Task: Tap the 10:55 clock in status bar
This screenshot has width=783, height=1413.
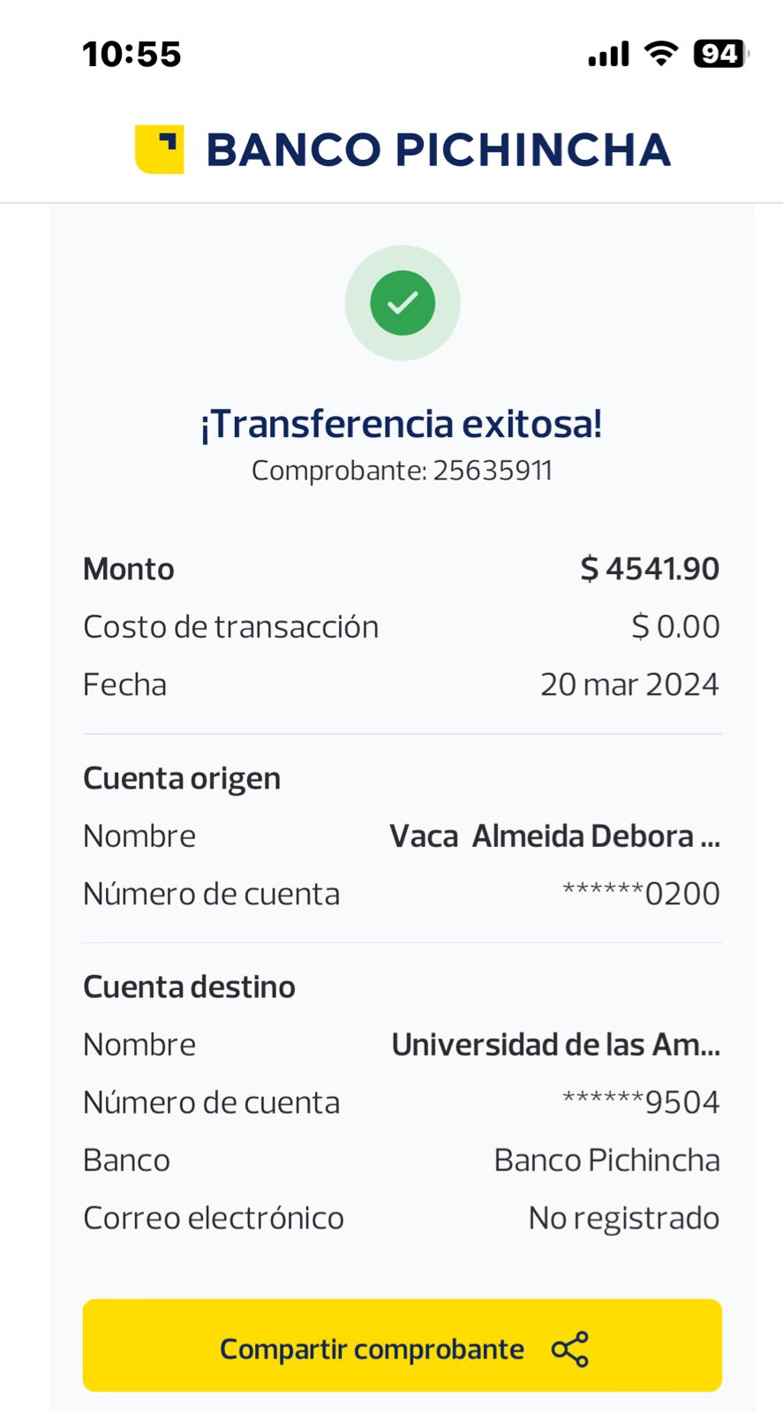Action: point(132,55)
